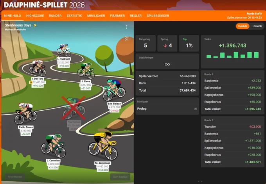Click the gold coin badge beside Stenbroens Boys
Viewport: 266px width, 184px height.
[35, 25]
